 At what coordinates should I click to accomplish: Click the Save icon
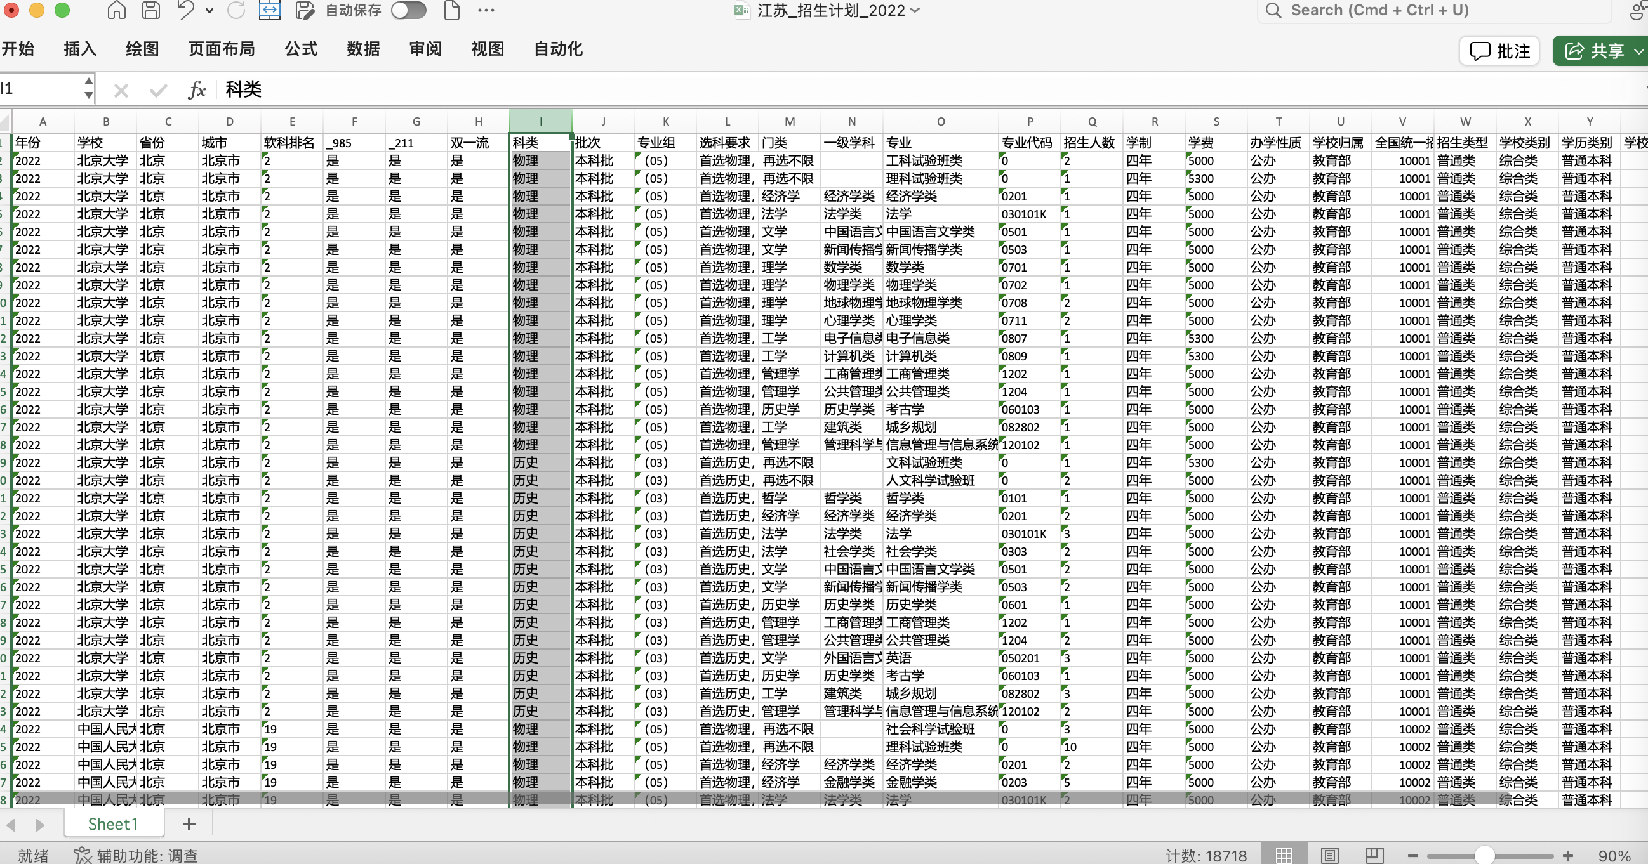151,10
